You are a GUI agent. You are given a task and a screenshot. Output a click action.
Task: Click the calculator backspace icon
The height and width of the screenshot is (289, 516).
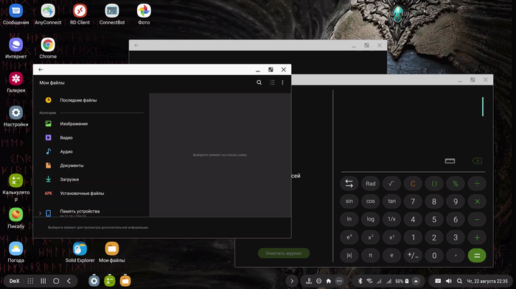[477, 160]
